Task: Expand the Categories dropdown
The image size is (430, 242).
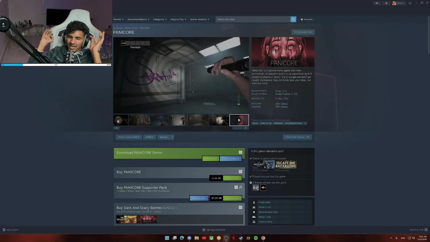Action: [x=160, y=19]
